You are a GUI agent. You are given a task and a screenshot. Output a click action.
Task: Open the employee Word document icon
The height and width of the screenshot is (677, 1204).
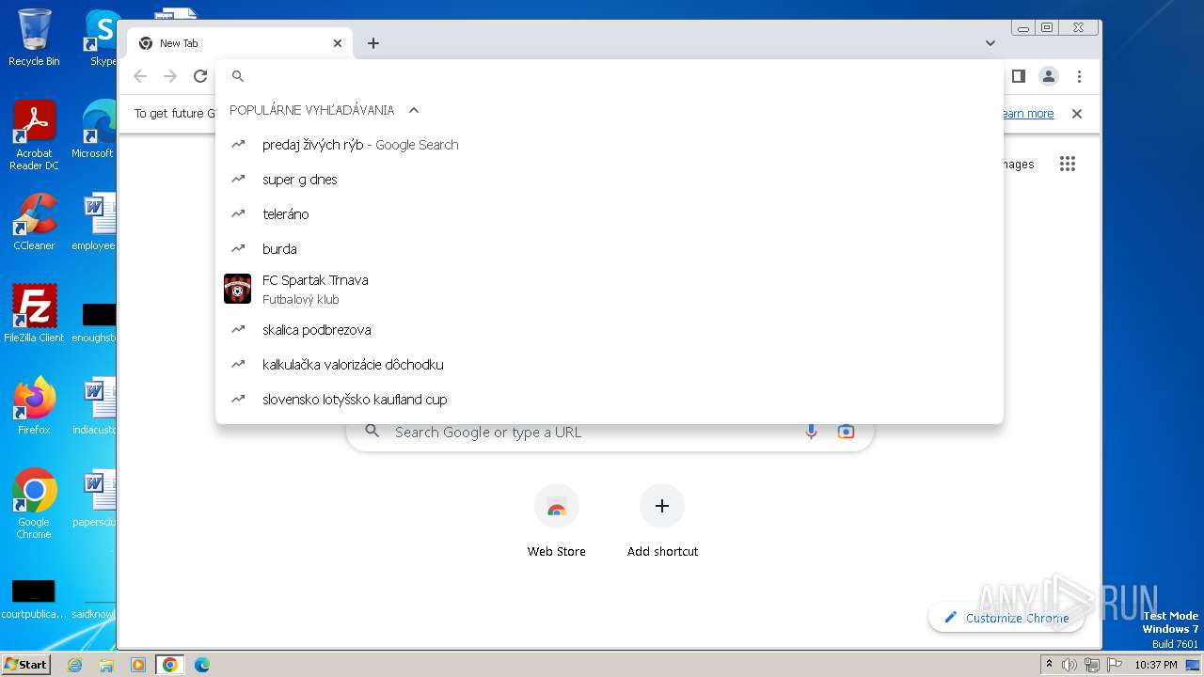click(x=96, y=222)
